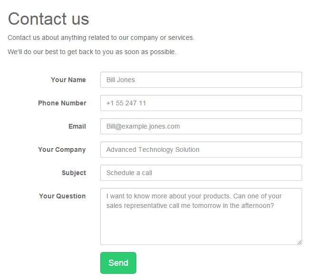
Task: Focus the Your Name input field
Action: tap(201, 80)
